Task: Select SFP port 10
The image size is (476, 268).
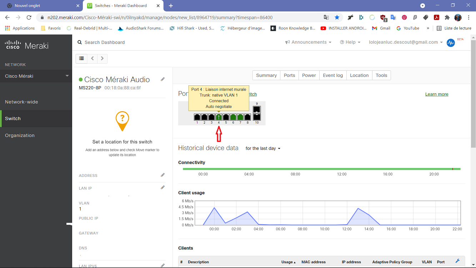Action: pyautogui.click(x=257, y=117)
